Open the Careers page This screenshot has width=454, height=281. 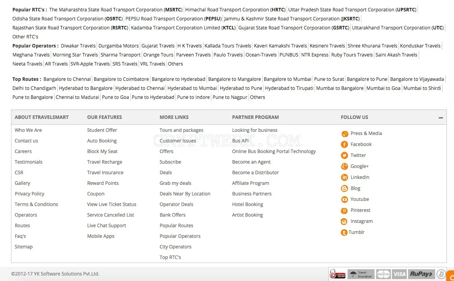[23, 151]
